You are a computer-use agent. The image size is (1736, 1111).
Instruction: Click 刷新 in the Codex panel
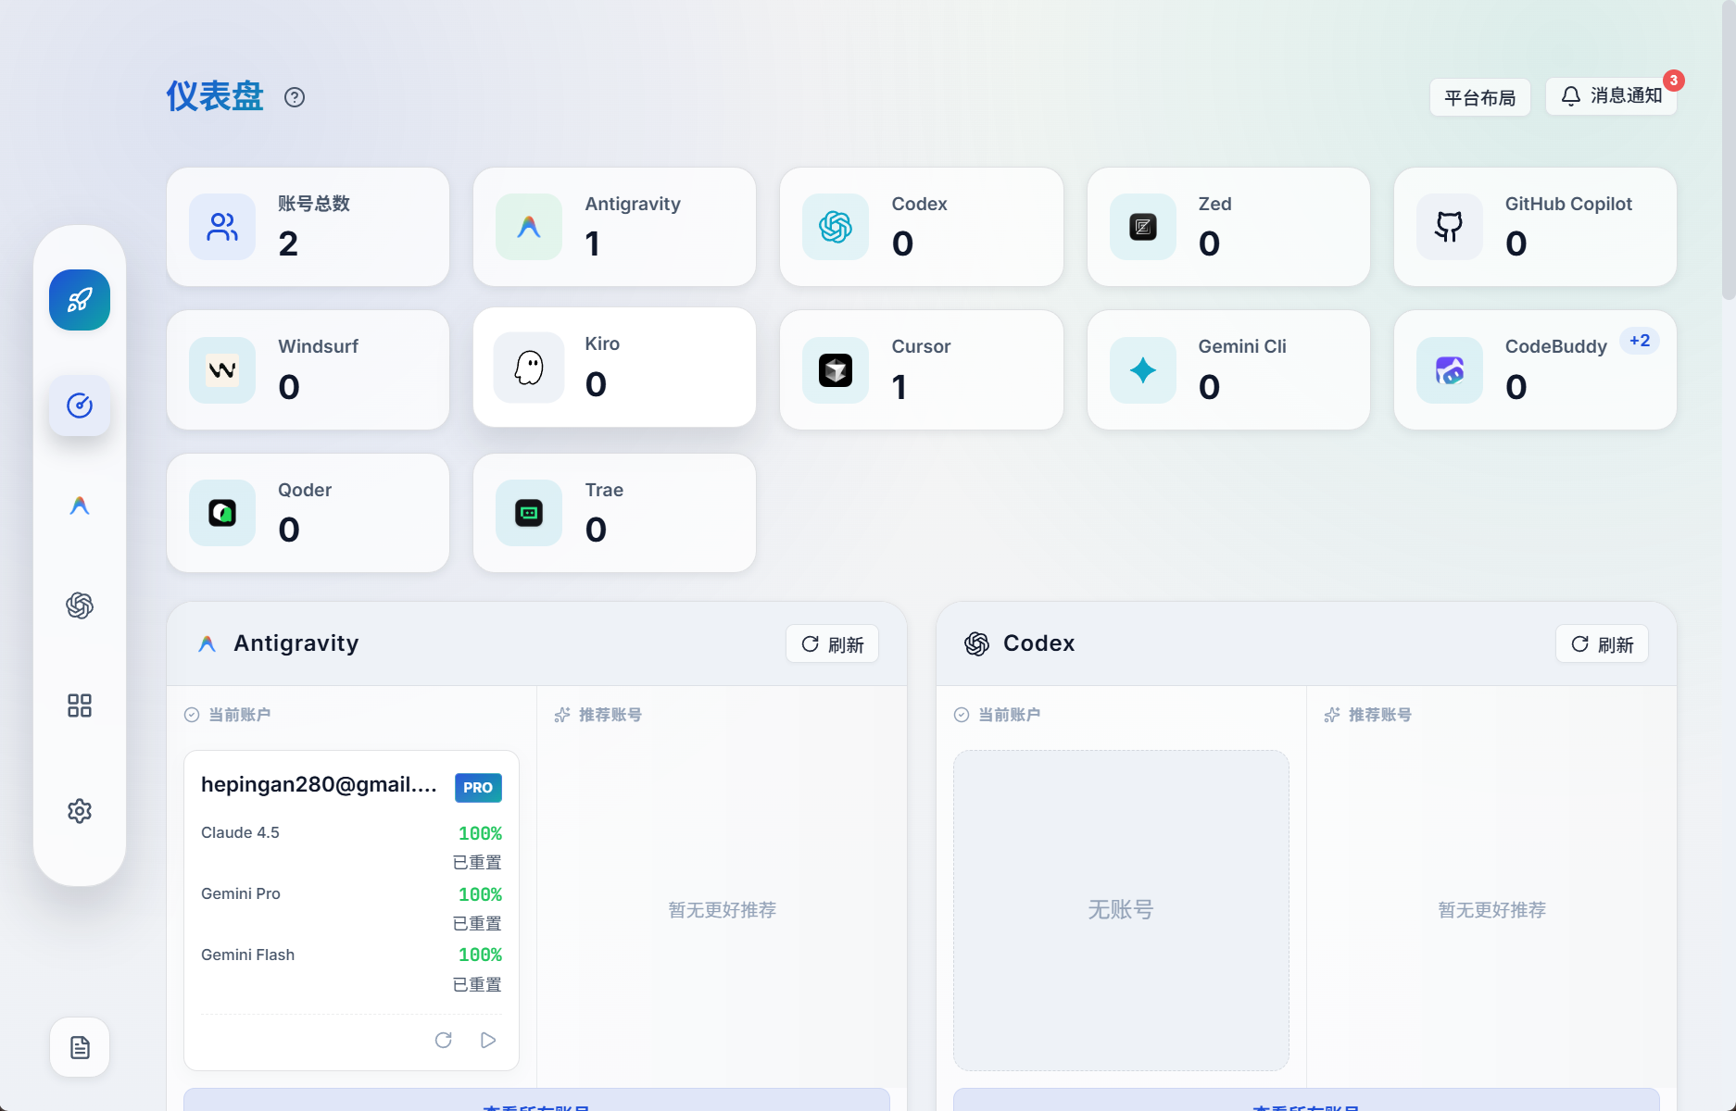click(1602, 644)
